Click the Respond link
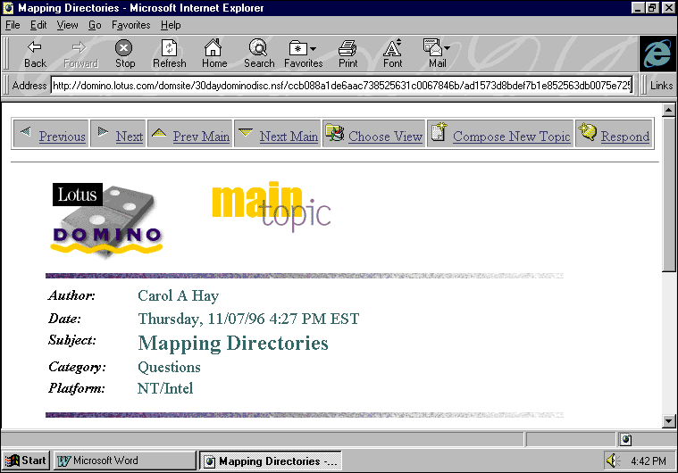Image resolution: width=678 pixels, height=473 pixels. tap(624, 137)
